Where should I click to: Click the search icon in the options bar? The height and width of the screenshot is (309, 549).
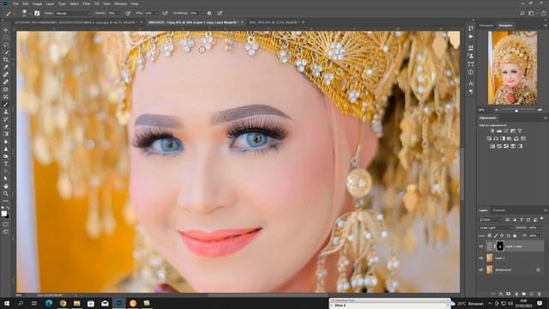(x=522, y=14)
